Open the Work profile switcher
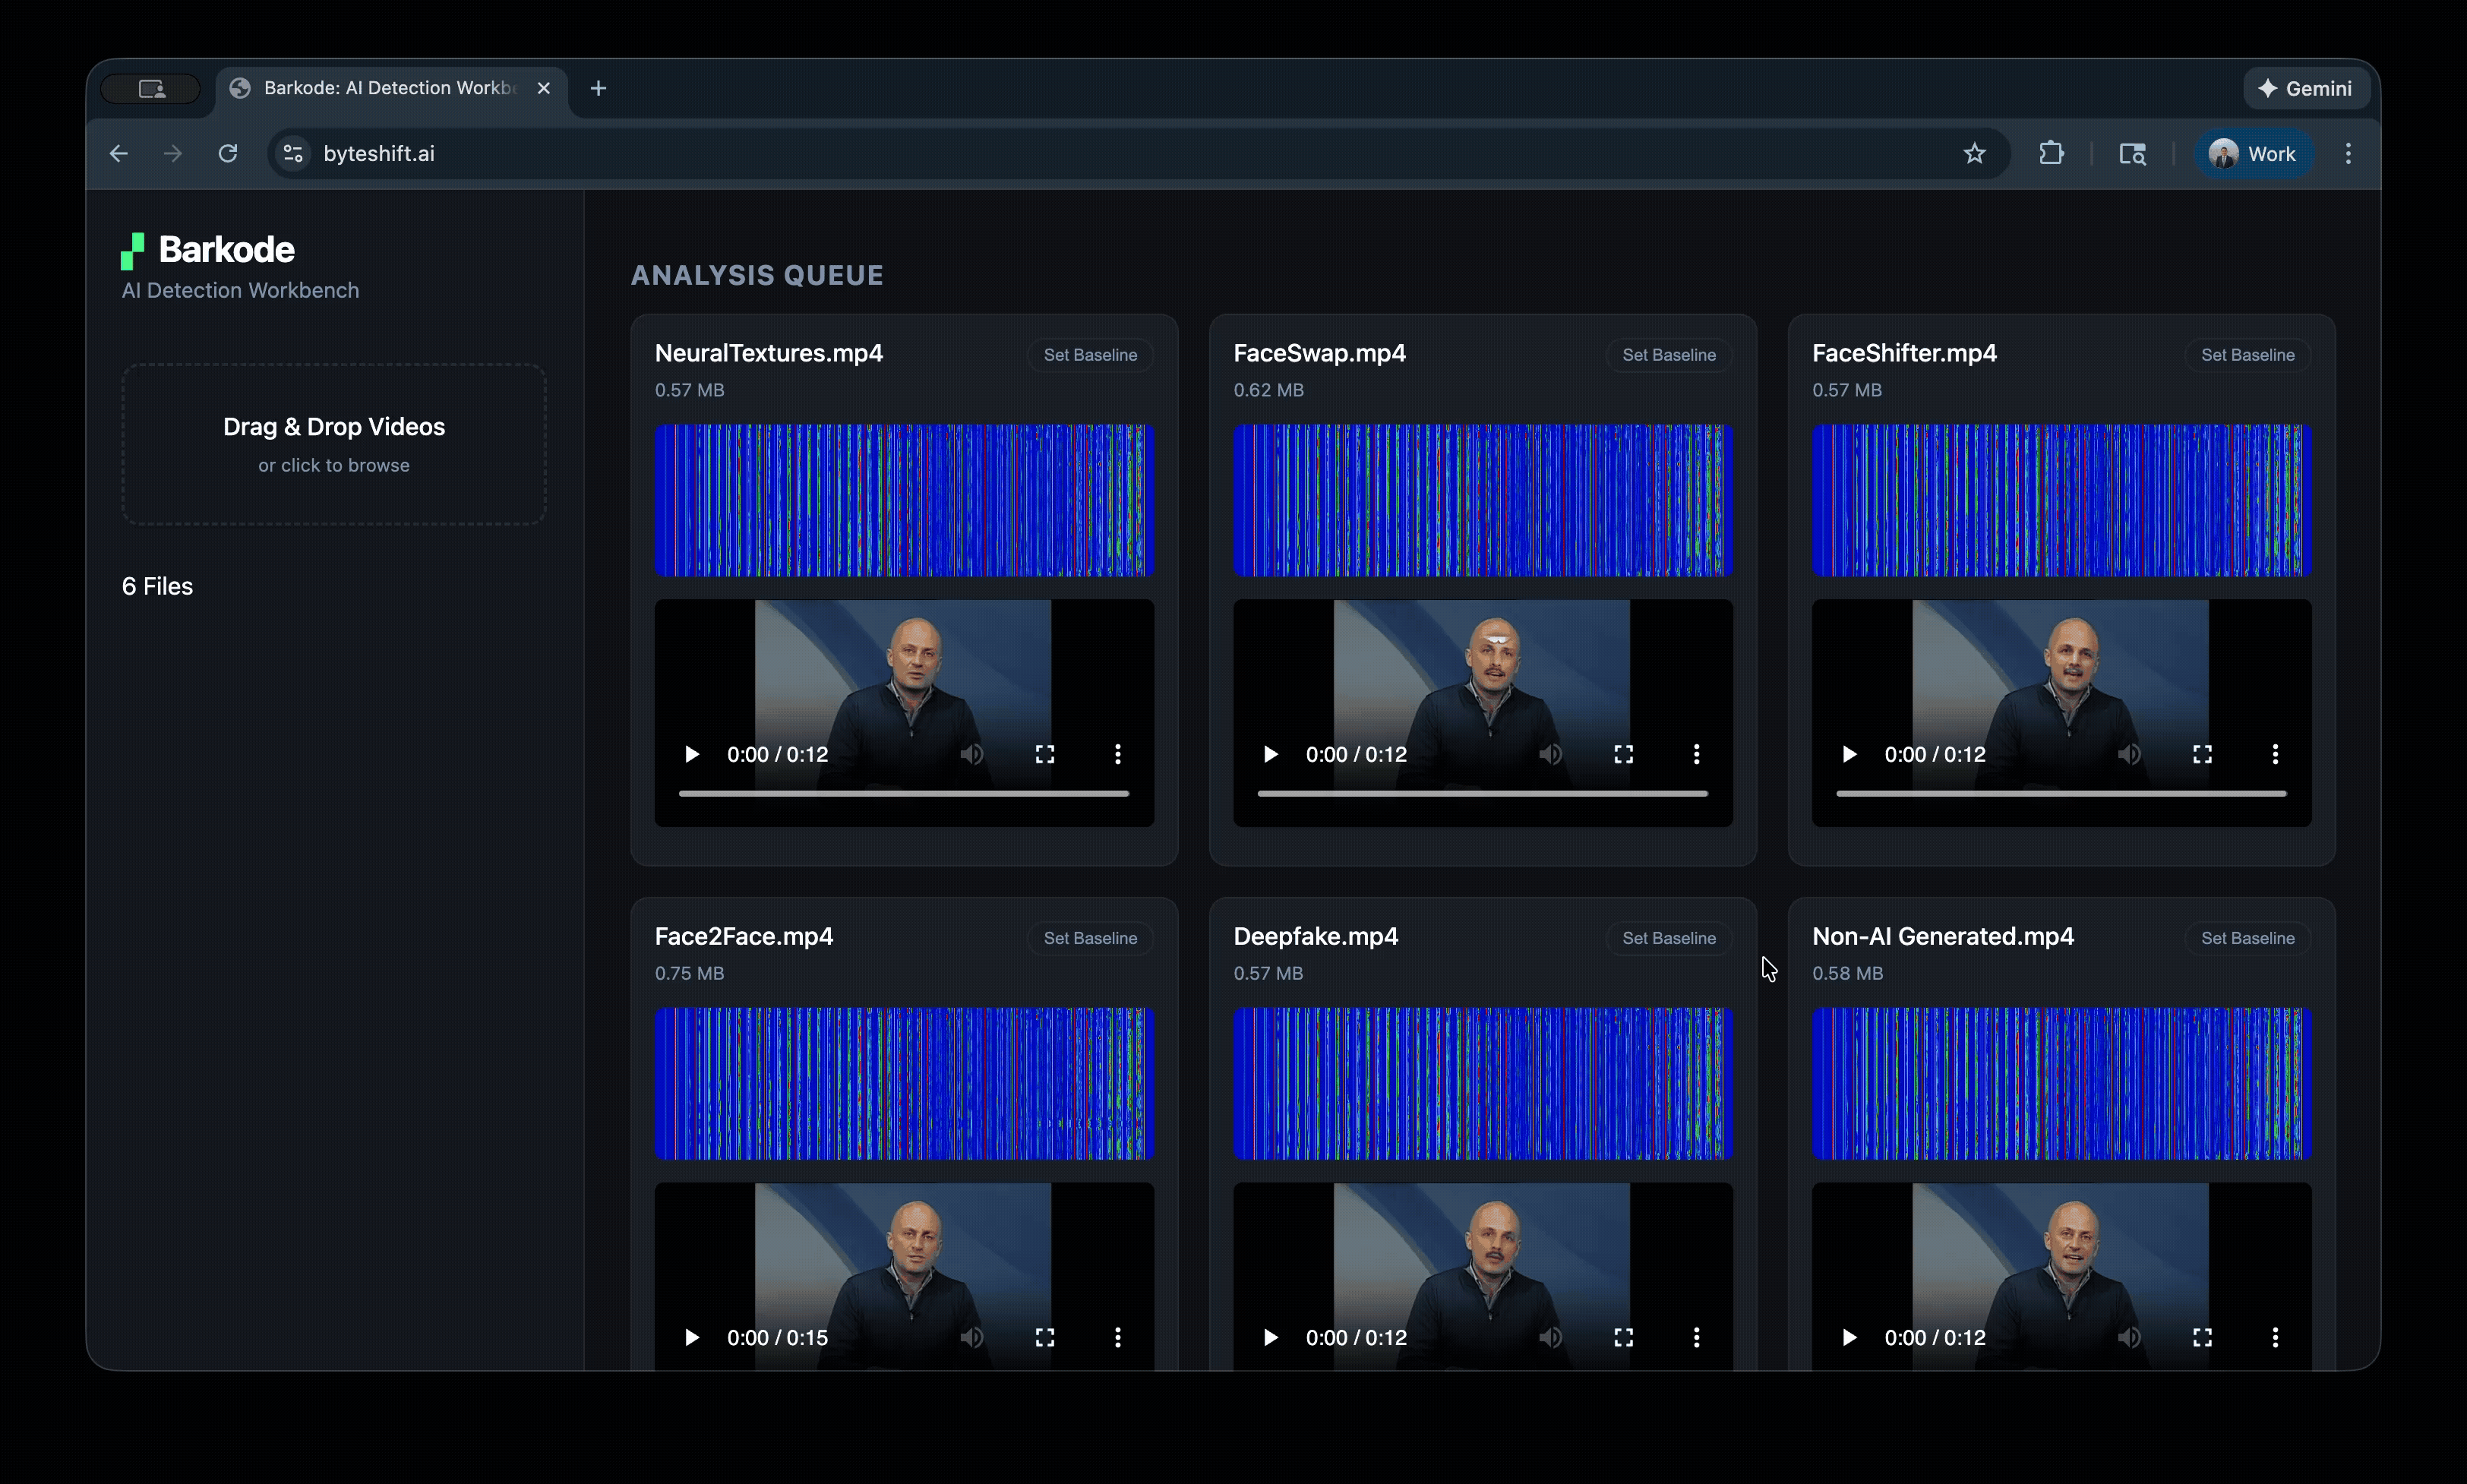The width and height of the screenshot is (2467, 1484). click(x=2254, y=153)
